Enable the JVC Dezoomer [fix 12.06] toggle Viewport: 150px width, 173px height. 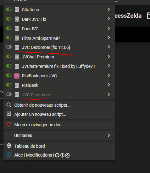9,47
